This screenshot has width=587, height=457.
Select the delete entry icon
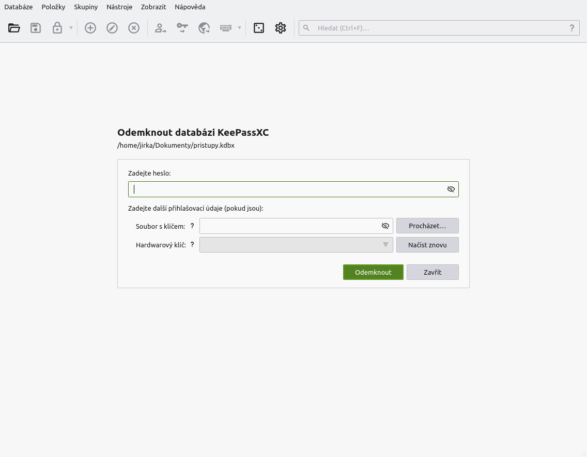pos(134,28)
